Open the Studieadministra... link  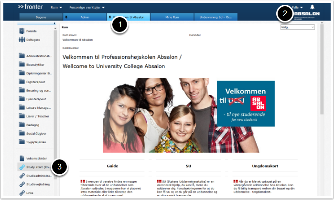[x=35, y=176]
